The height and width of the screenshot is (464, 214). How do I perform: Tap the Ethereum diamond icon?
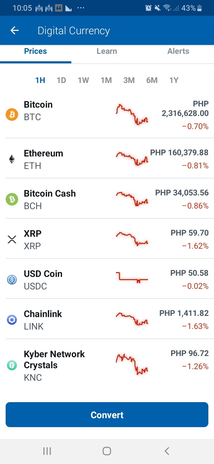(12, 159)
